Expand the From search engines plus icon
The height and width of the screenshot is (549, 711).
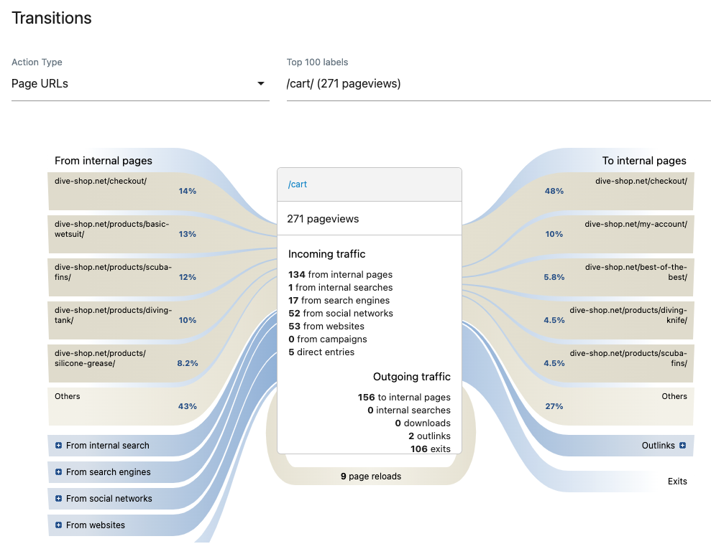[x=58, y=472]
